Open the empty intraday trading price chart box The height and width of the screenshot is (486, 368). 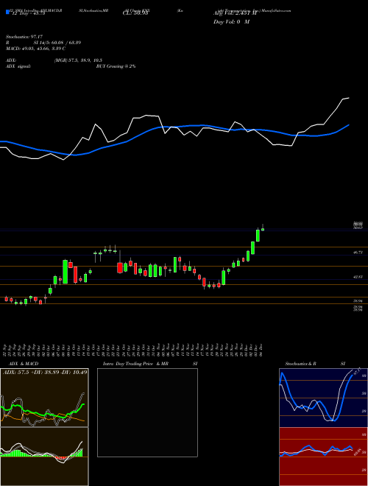click(147, 412)
